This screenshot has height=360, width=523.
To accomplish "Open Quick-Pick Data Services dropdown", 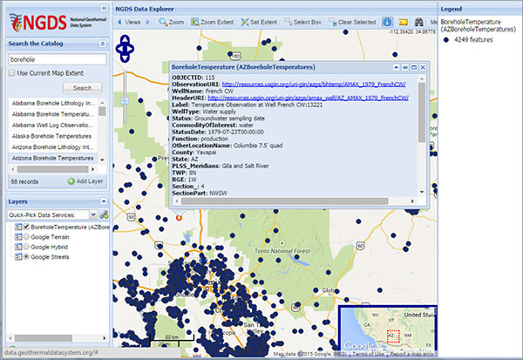I will coord(93,214).
